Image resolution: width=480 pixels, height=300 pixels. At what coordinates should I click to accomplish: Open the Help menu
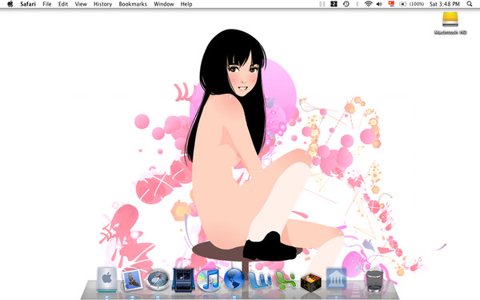[186, 4]
